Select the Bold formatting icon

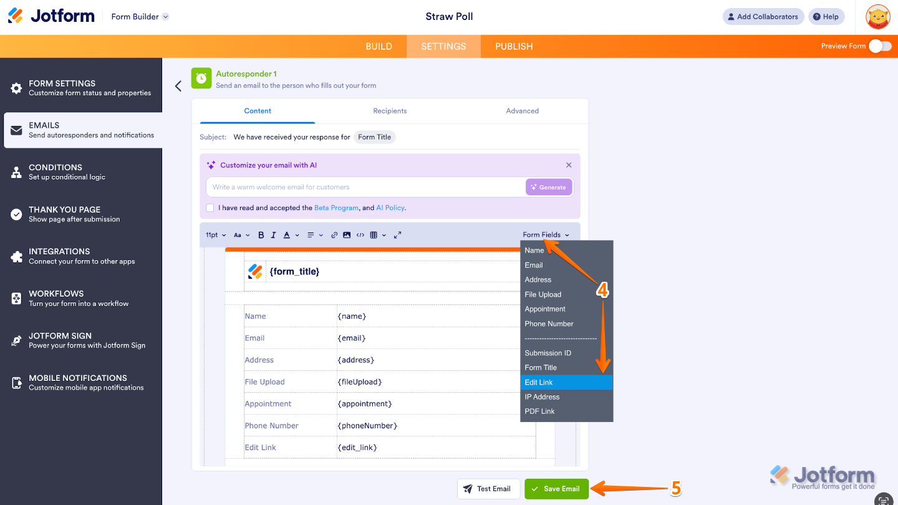tap(261, 235)
